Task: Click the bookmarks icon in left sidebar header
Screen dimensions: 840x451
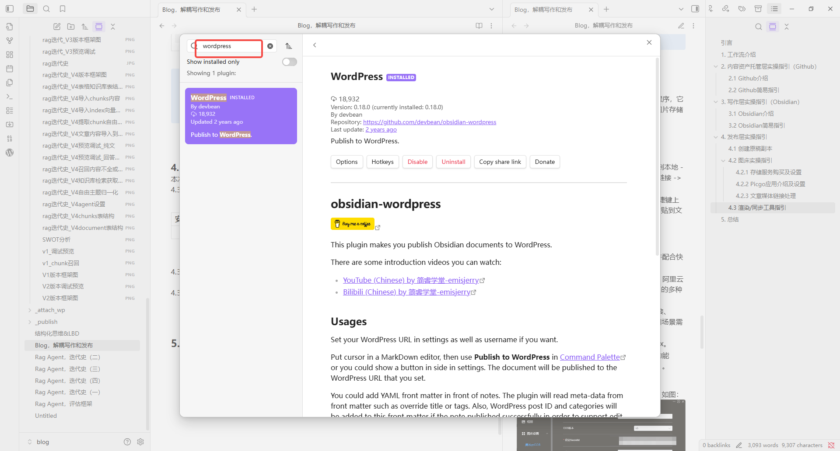Action: (63, 9)
